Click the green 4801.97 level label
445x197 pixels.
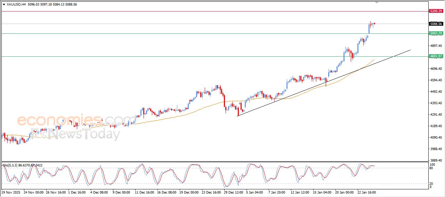436,56
